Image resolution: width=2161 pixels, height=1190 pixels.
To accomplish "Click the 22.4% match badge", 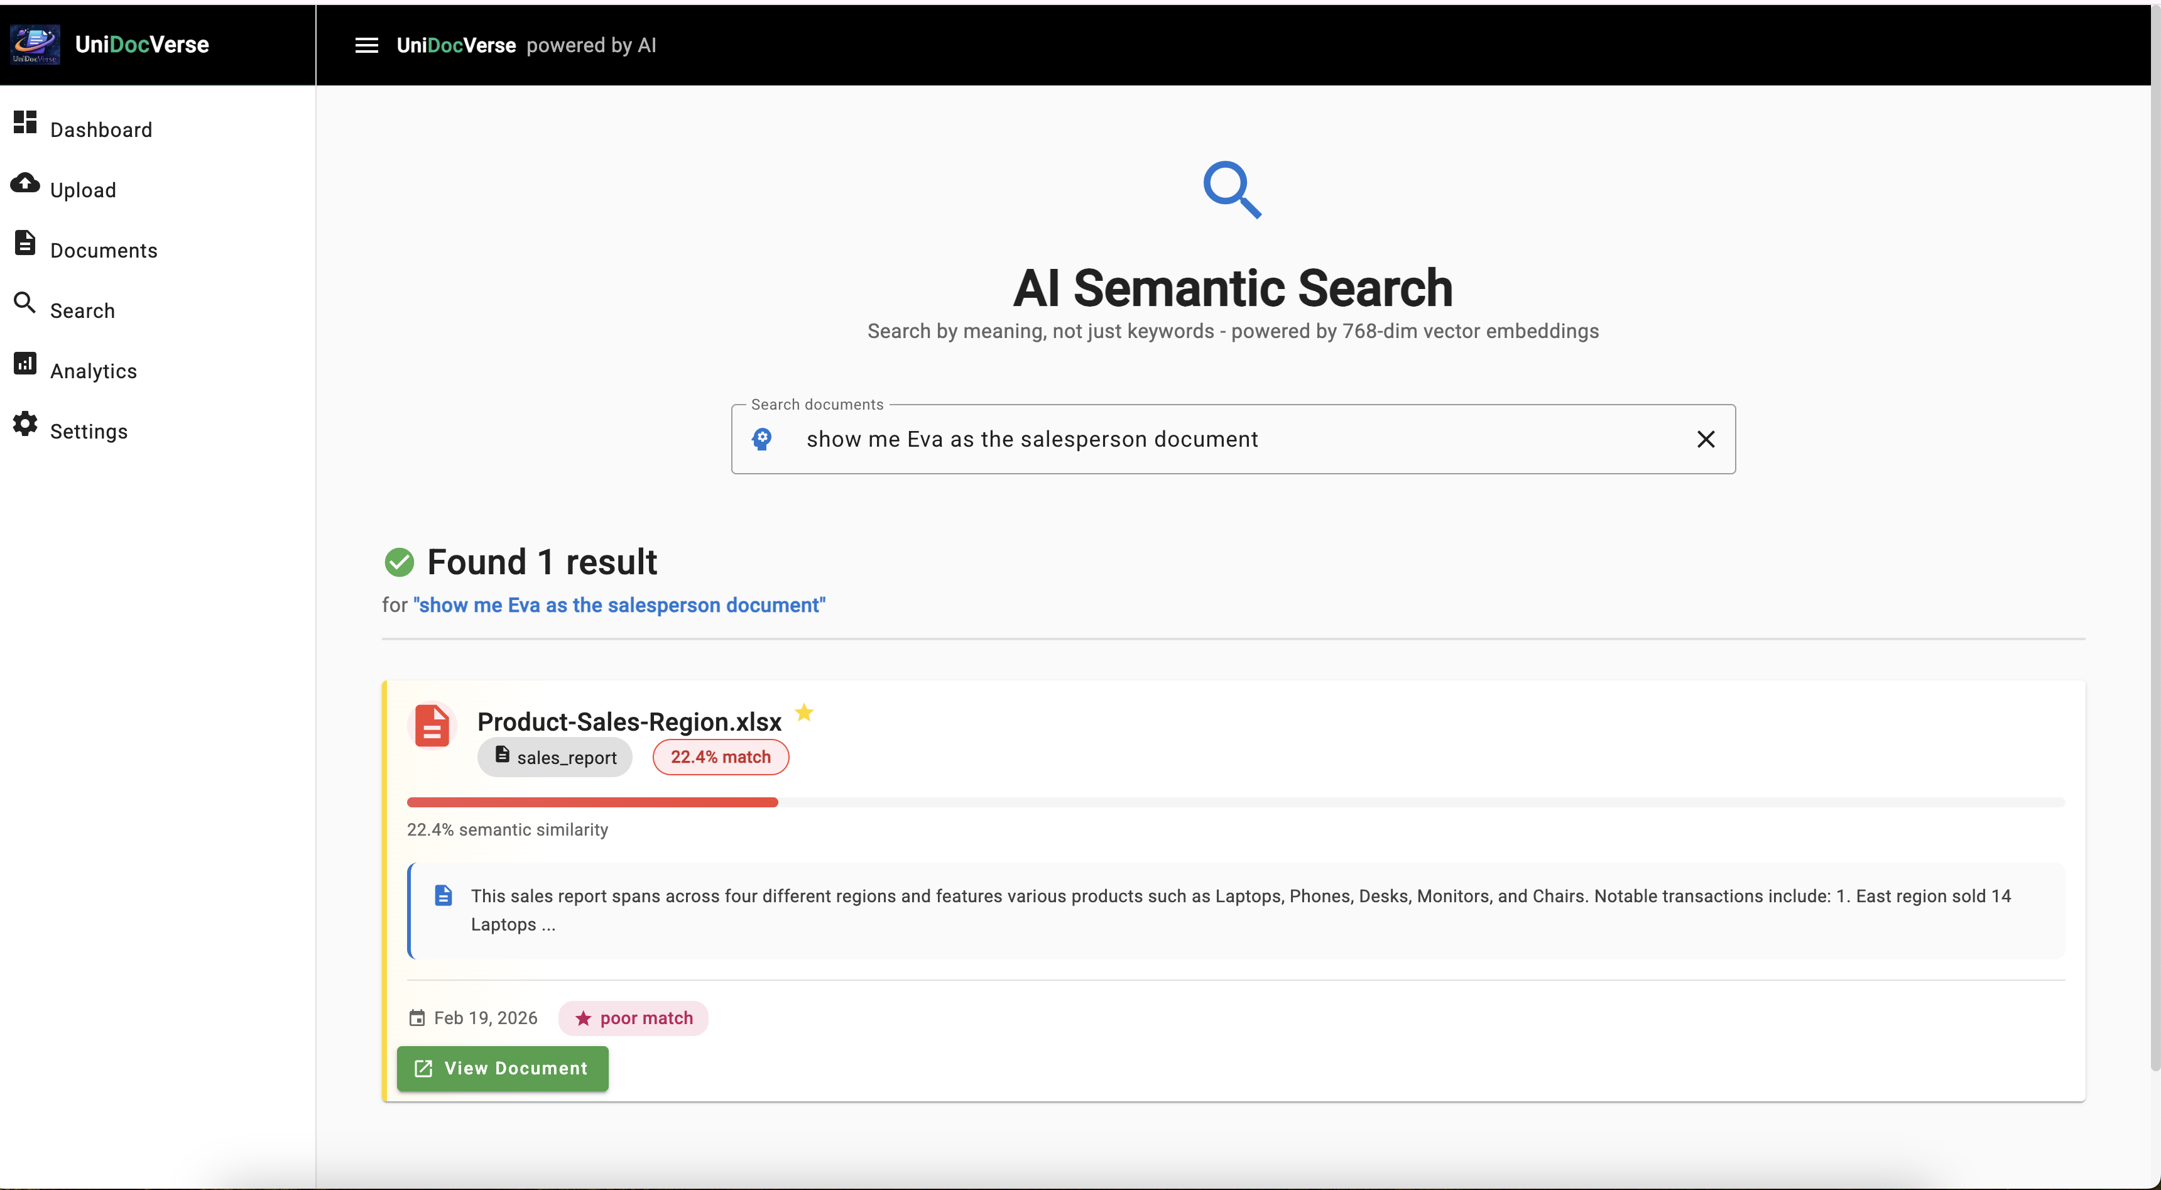I will (x=720, y=758).
